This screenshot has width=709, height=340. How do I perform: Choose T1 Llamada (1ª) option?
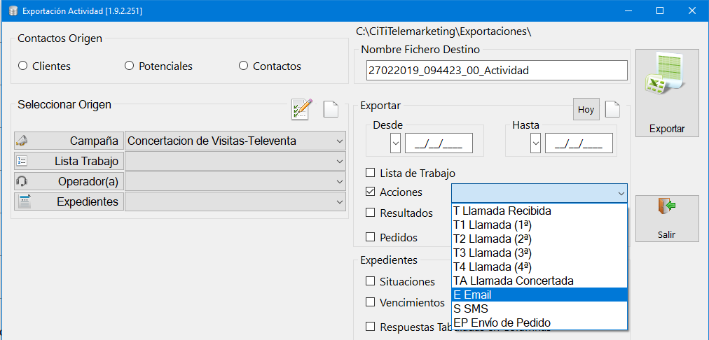tap(539, 225)
